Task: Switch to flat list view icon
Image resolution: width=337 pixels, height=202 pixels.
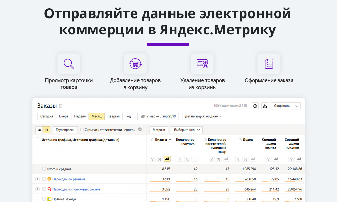Action: coord(39,130)
